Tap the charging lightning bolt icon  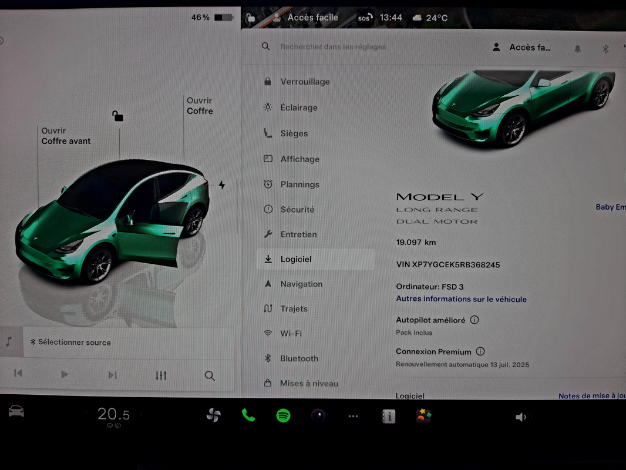(222, 185)
